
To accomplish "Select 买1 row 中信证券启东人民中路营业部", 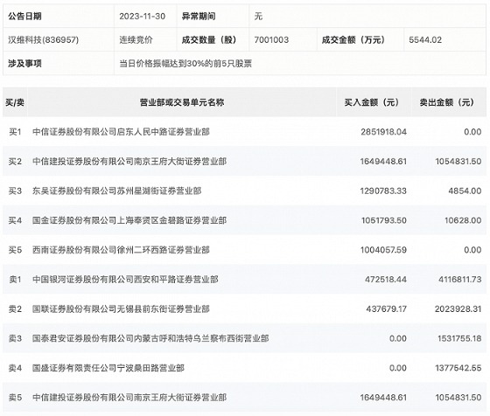I will (x=244, y=131).
